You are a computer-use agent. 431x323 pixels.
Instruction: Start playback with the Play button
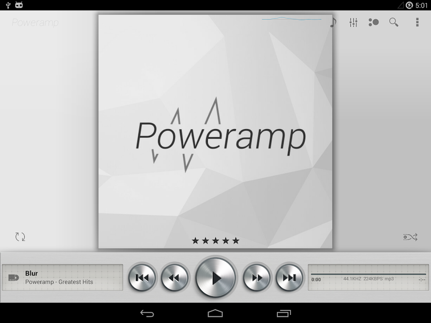coord(215,278)
